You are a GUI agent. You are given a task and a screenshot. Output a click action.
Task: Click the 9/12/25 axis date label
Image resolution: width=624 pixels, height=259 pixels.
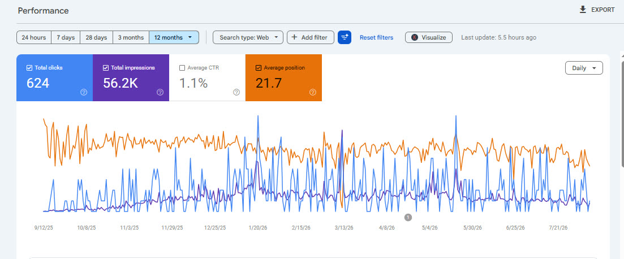tap(45, 228)
